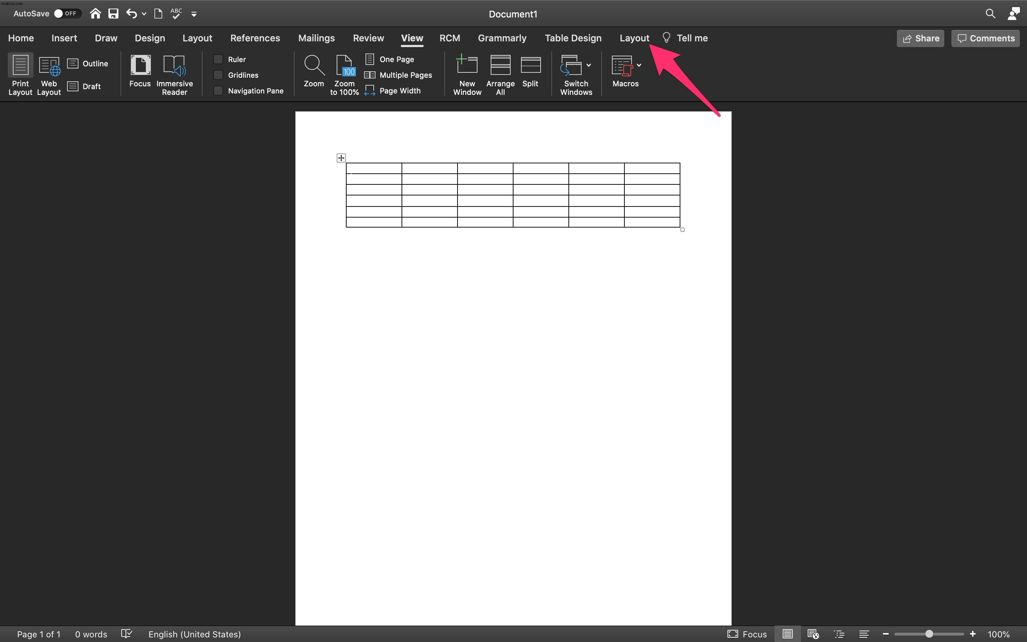Screen dimensions: 1027x642
Task: Open proofing status icon in status bar
Action: coord(127,634)
